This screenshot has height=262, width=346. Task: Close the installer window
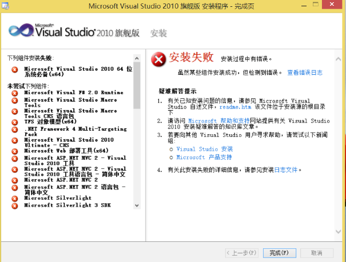[332, 5]
